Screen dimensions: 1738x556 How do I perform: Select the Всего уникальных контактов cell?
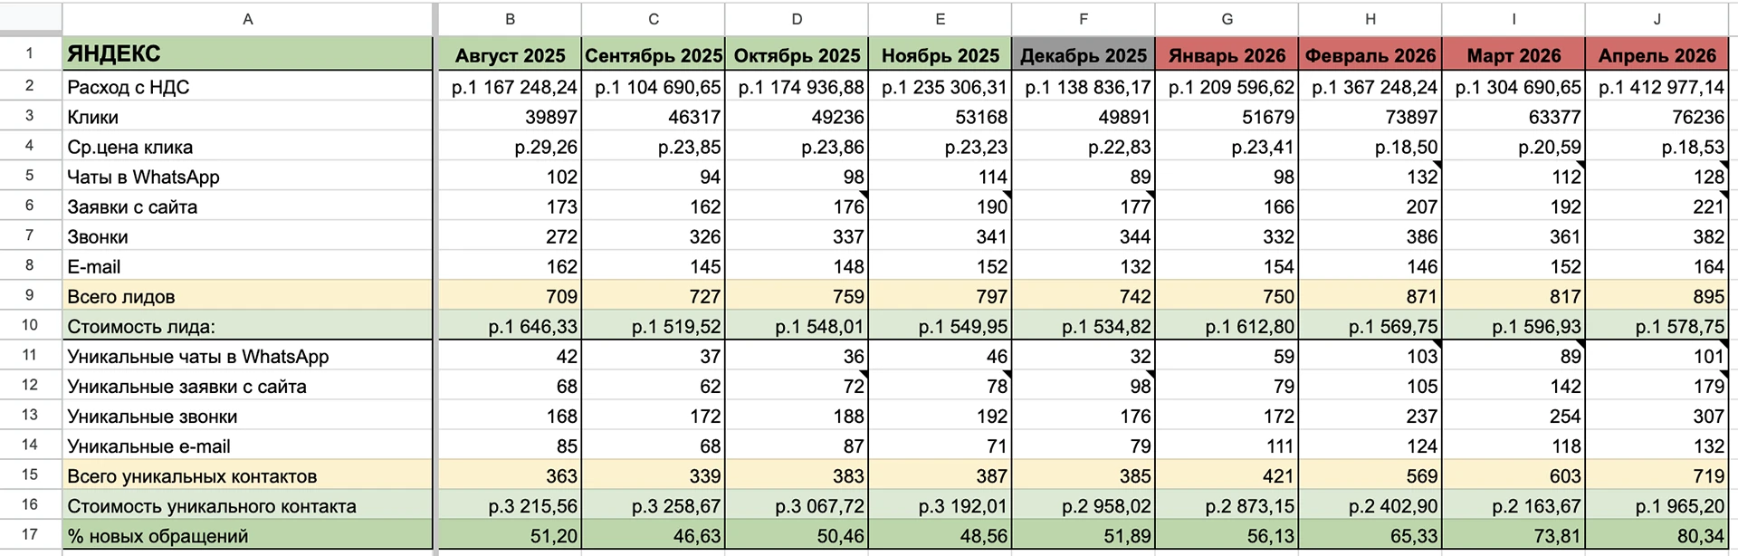click(x=248, y=475)
